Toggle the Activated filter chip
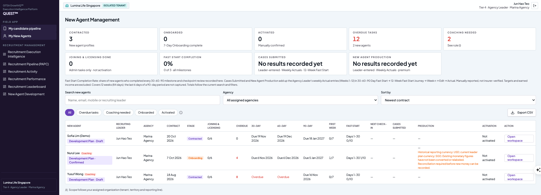Viewport: 541px width, 195px height. 168,112
